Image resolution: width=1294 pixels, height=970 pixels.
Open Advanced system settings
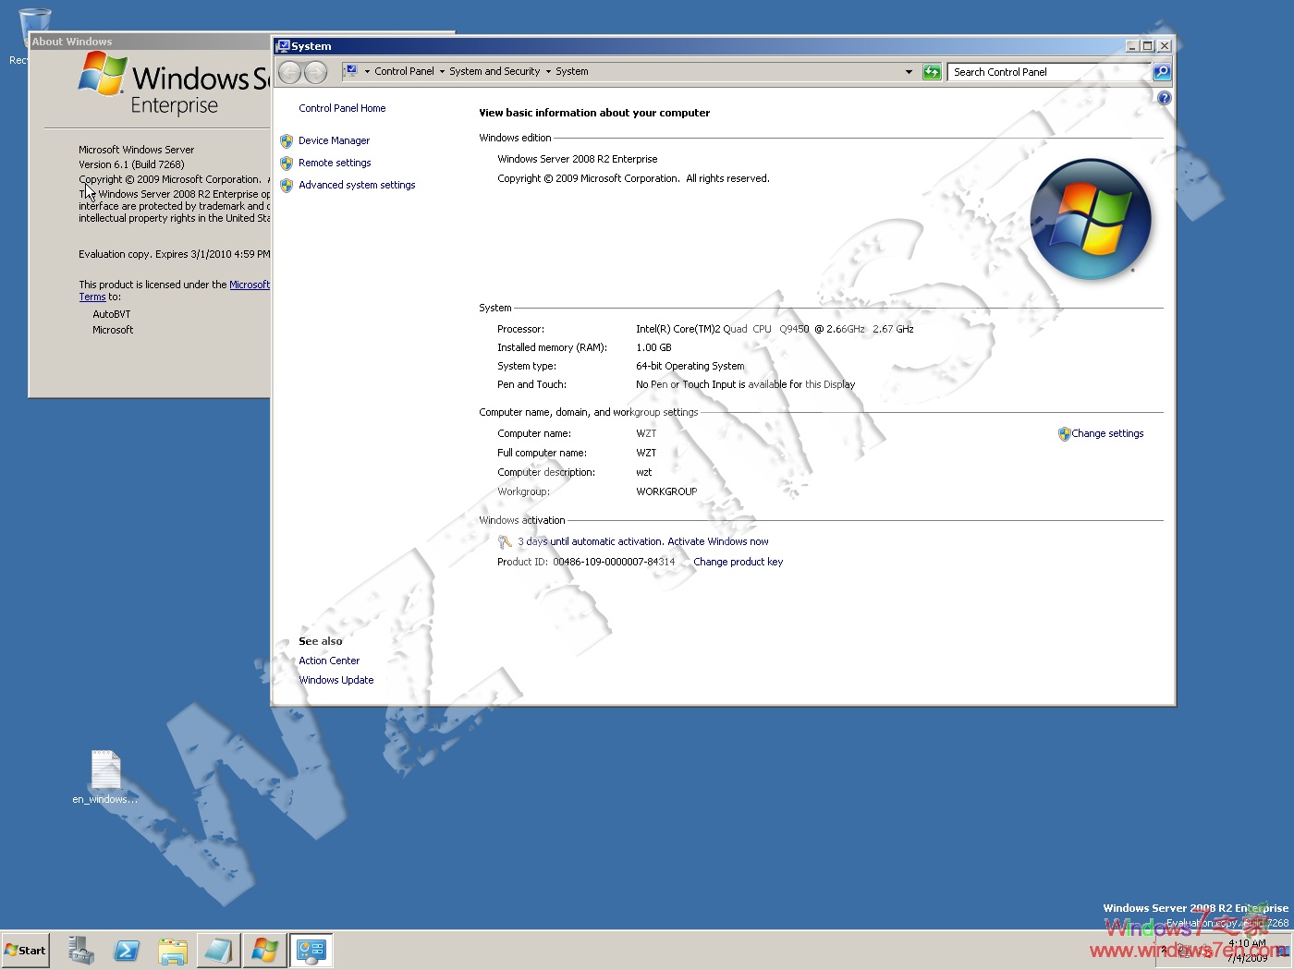(357, 185)
